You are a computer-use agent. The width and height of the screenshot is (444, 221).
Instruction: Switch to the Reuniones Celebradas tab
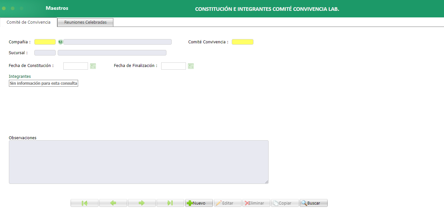(x=85, y=22)
